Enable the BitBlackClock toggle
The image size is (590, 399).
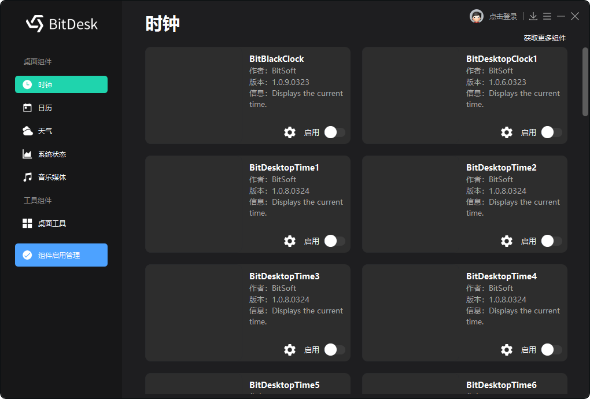334,132
